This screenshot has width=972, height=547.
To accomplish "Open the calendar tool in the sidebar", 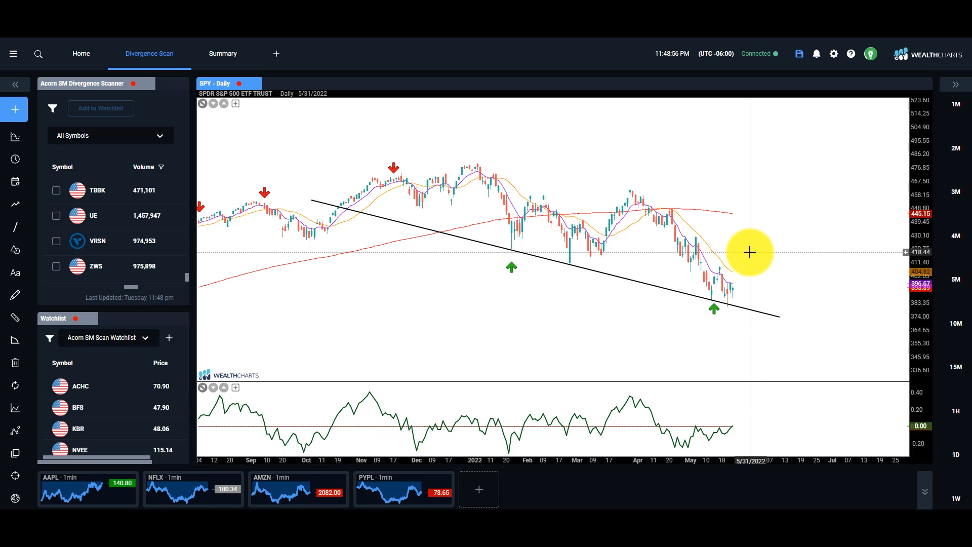I will click(15, 181).
